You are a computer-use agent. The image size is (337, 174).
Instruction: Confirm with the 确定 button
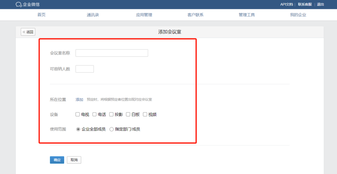57,160
